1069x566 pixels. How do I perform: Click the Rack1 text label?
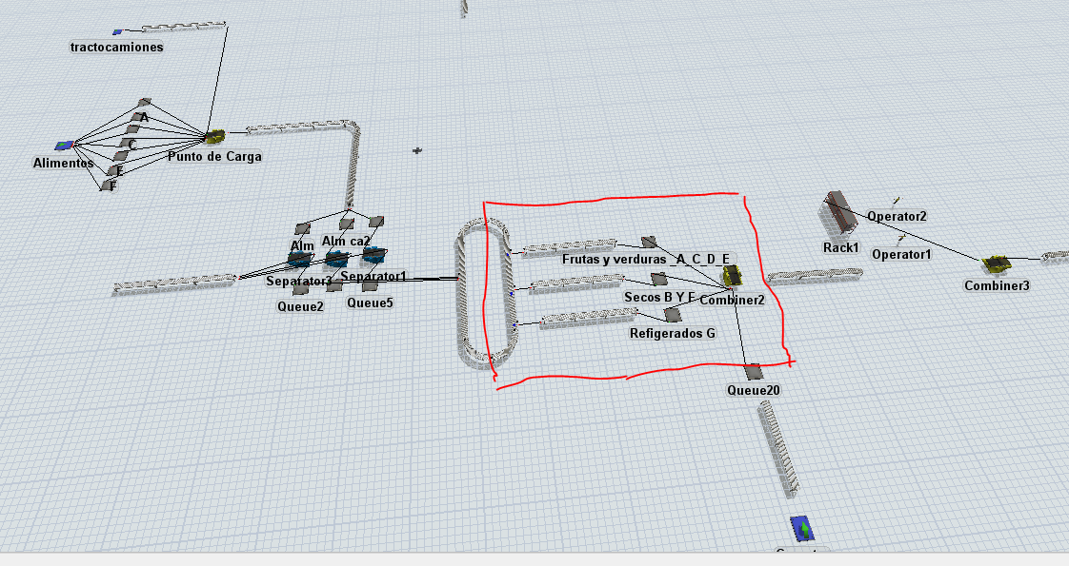(841, 247)
